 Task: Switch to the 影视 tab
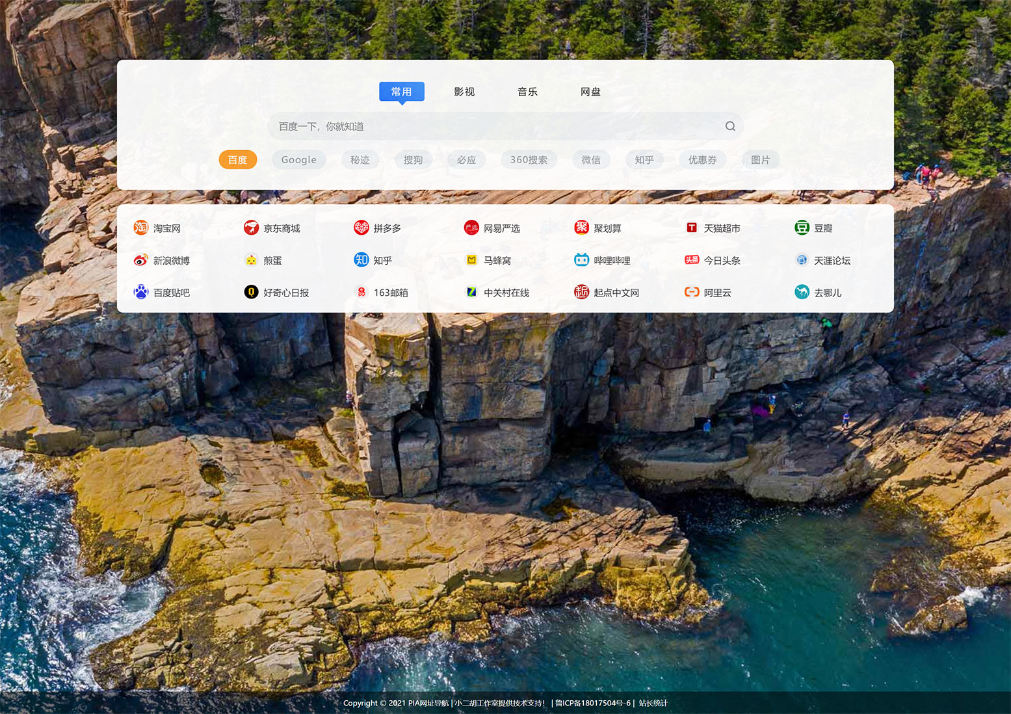point(464,92)
